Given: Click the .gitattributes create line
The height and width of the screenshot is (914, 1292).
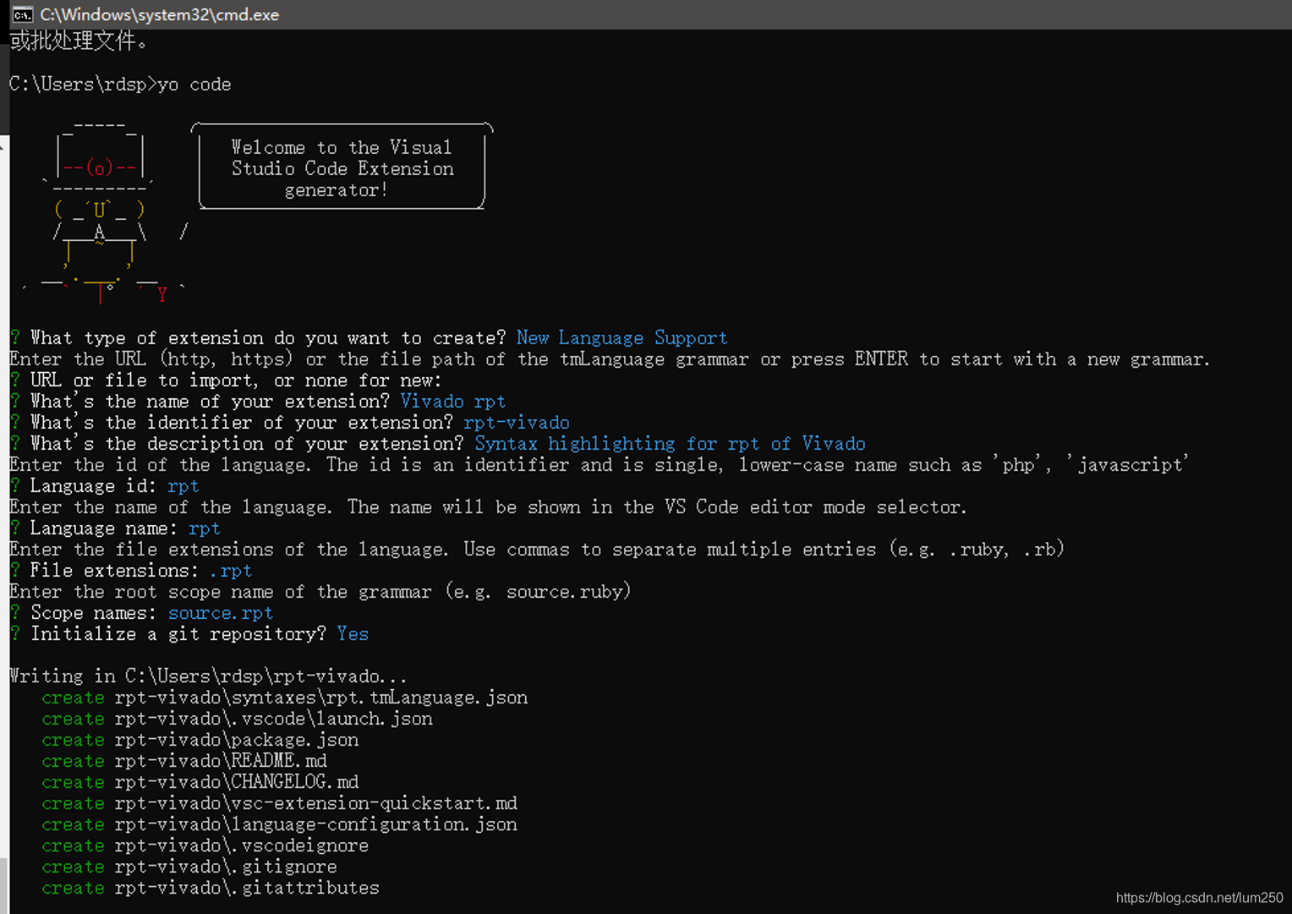Looking at the screenshot, I should (x=211, y=888).
